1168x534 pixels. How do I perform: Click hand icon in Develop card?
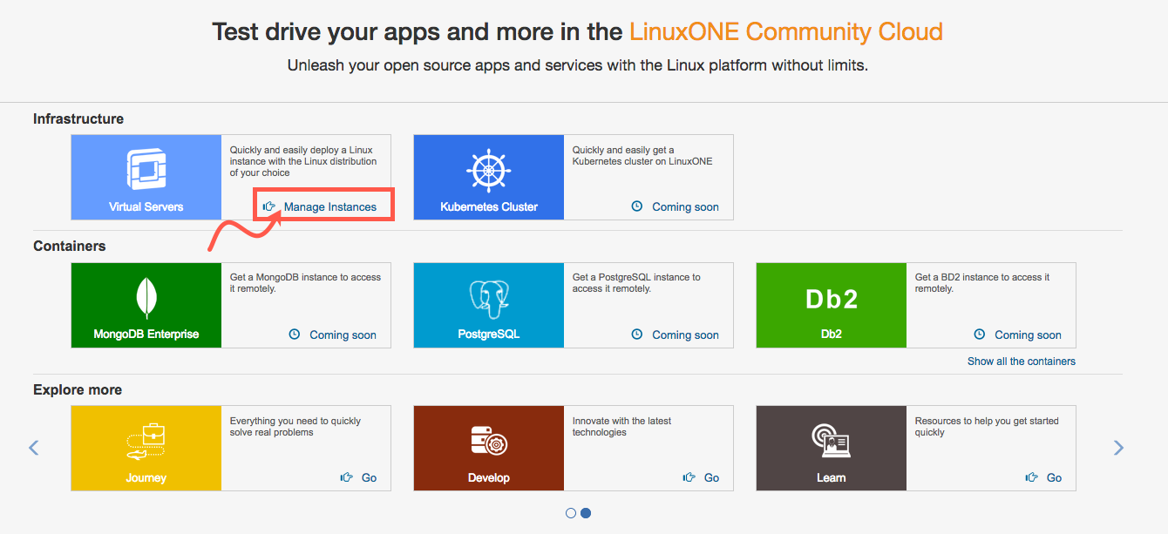click(689, 477)
